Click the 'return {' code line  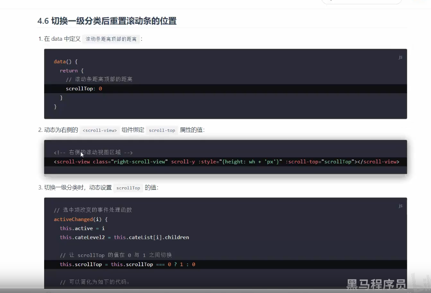click(x=71, y=71)
